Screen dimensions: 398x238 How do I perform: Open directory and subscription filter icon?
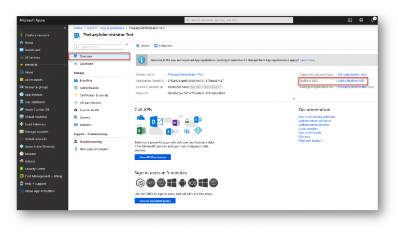(x=361, y=20)
